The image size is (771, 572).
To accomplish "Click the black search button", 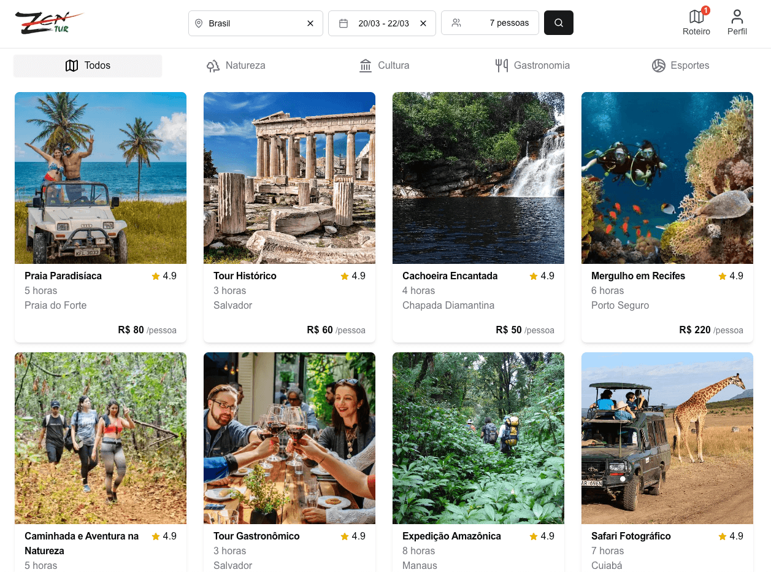I will [x=558, y=23].
